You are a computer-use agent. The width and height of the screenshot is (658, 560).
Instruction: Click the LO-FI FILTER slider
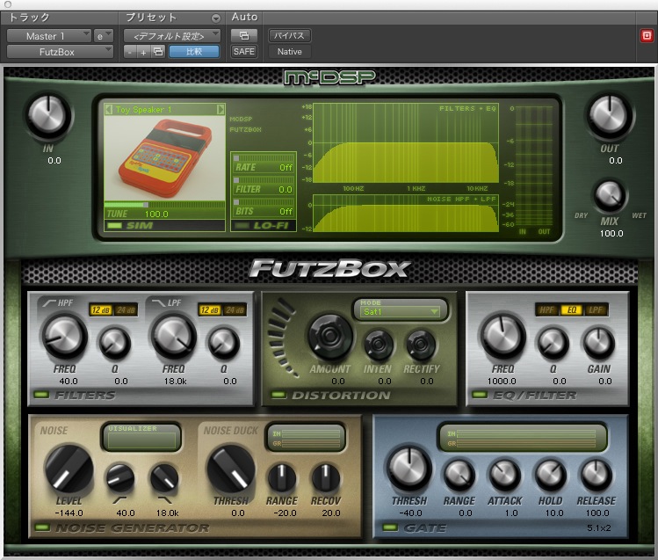(264, 180)
